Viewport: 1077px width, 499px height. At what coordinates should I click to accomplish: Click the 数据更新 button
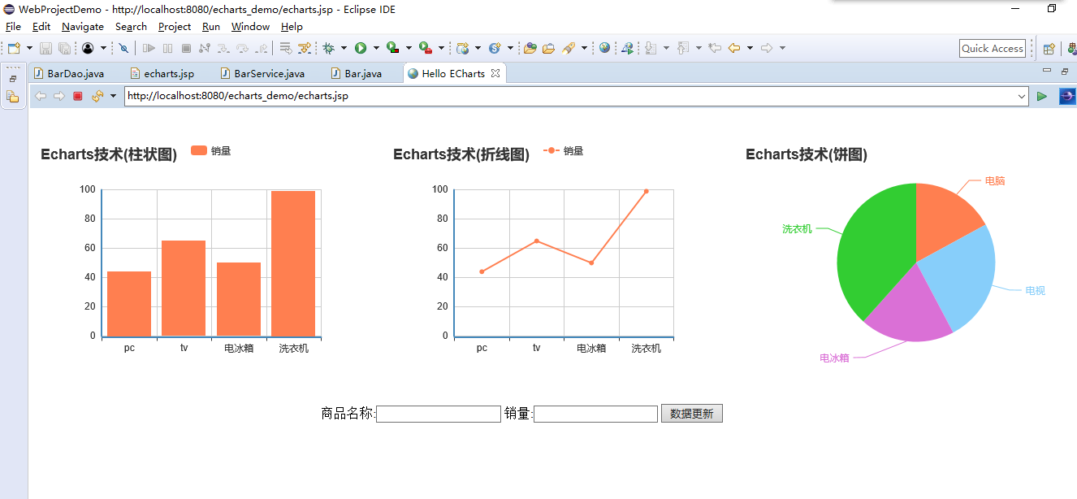click(x=691, y=414)
